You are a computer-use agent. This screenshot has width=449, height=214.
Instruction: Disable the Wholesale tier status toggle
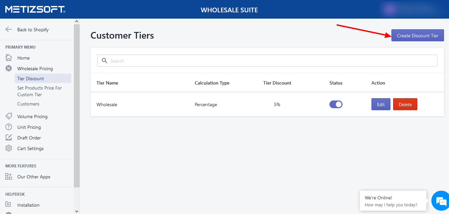click(x=336, y=105)
